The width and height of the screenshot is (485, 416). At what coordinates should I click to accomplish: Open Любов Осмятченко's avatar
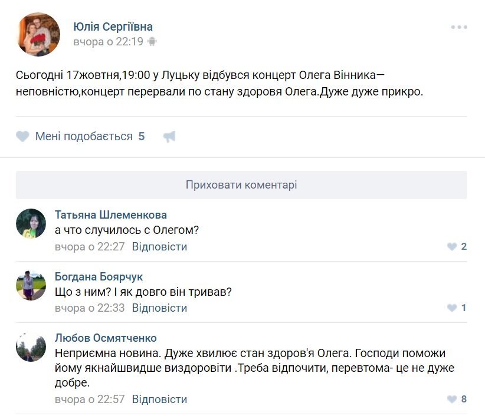tap(31, 346)
